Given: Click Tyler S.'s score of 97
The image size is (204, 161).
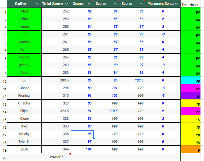Looking at the screenshot, I should pyautogui.click(x=132, y=65).
